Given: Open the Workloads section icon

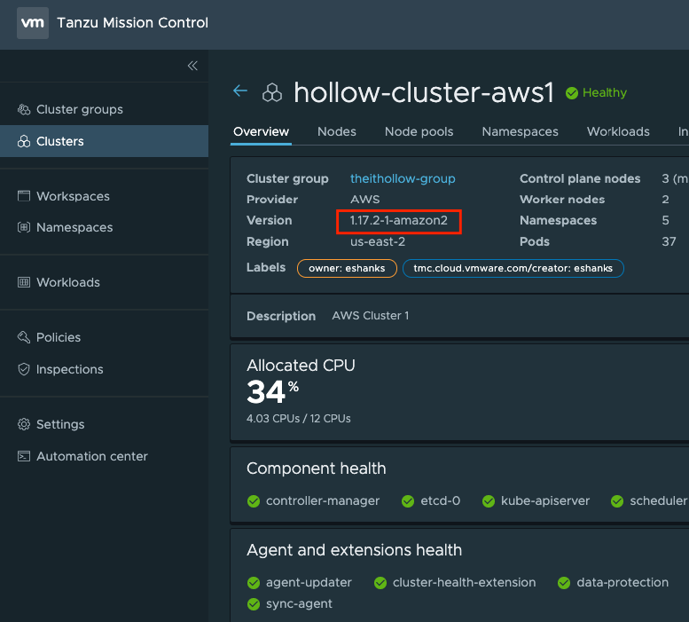Looking at the screenshot, I should 24,283.
